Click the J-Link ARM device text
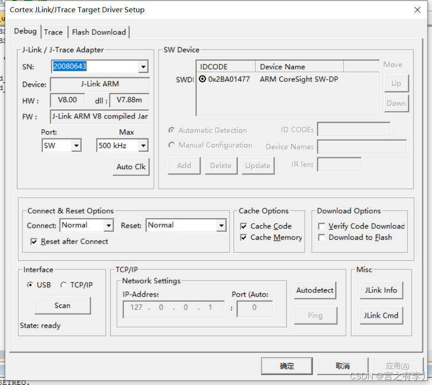Viewport: 432px width, 385px height. click(100, 84)
